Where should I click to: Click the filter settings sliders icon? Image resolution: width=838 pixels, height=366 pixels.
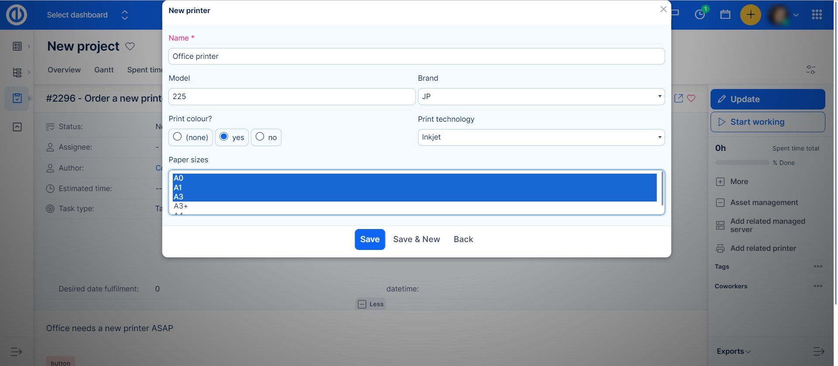point(811,70)
